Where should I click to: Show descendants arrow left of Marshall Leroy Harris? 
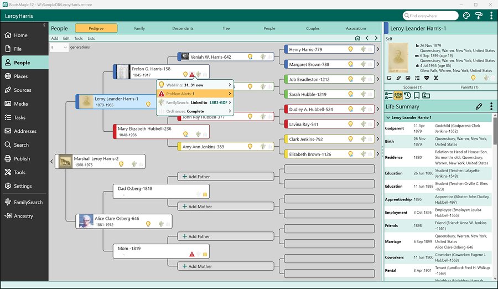(x=52, y=162)
